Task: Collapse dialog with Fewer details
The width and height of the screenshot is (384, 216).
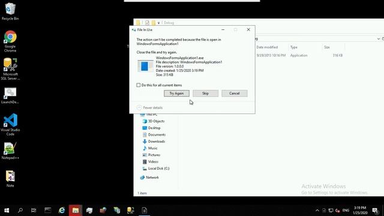Action: 149,107
